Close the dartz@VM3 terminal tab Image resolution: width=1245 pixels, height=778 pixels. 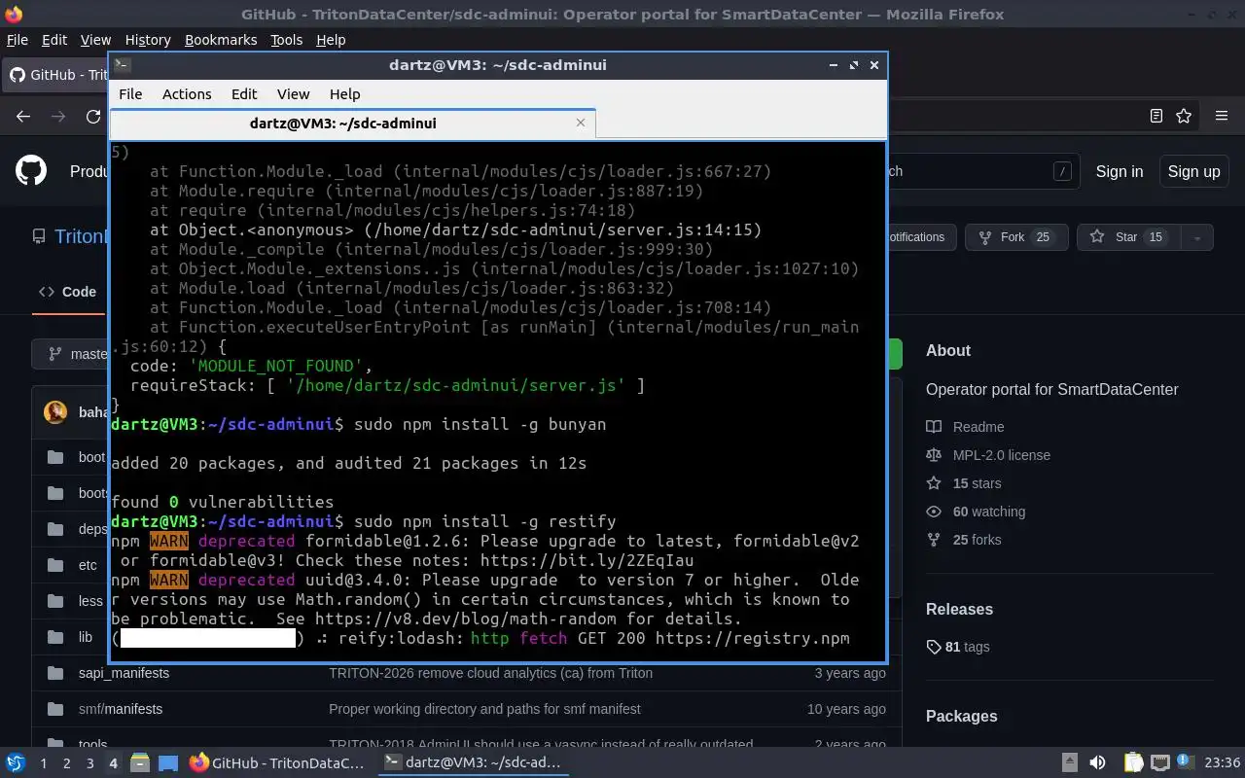point(581,123)
